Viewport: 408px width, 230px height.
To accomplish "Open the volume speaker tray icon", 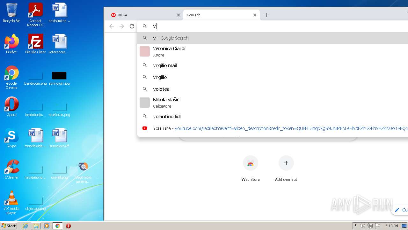I will click(x=362, y=226).
